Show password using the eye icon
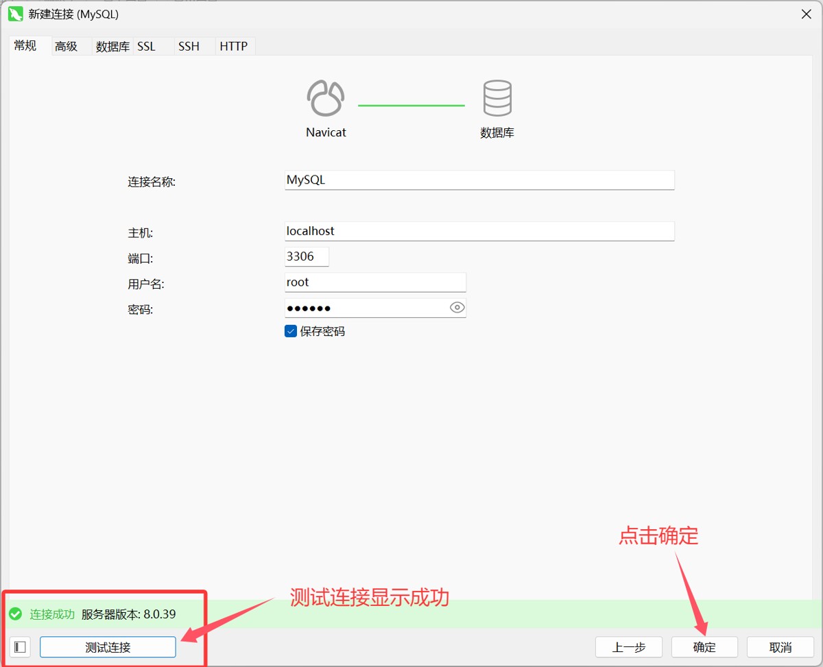 pyautogui.click(x=457, y=308)
